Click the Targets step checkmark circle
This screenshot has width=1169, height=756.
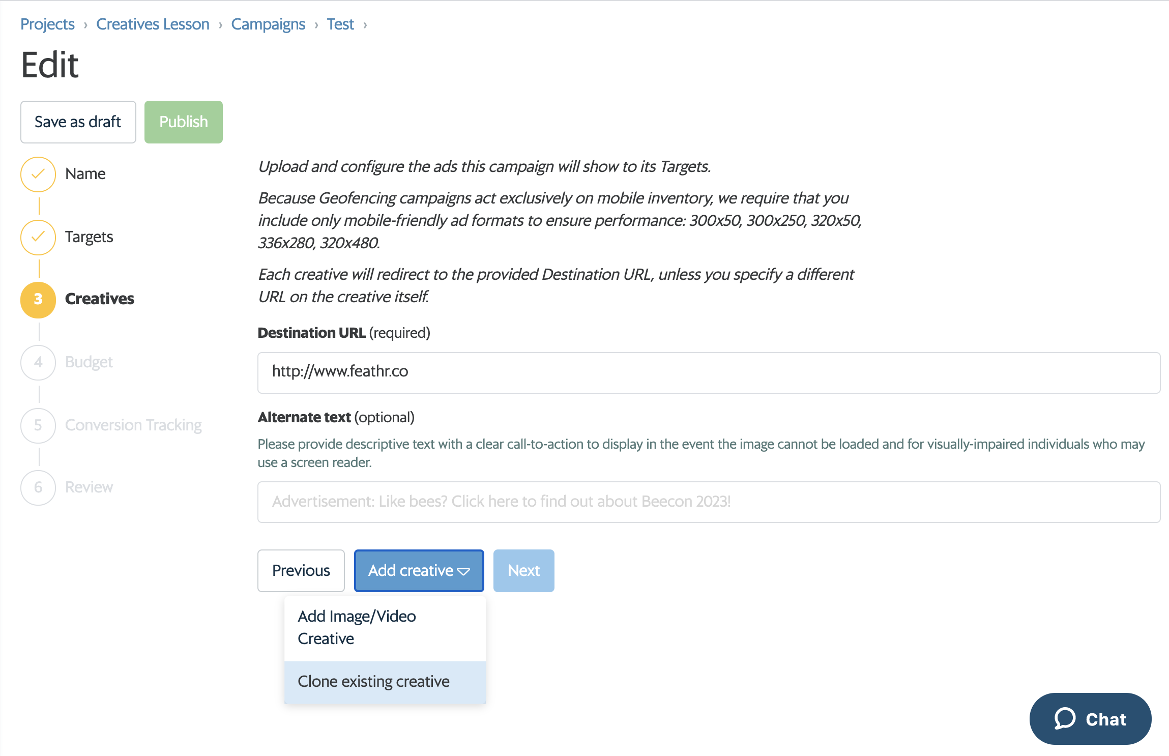38,237
